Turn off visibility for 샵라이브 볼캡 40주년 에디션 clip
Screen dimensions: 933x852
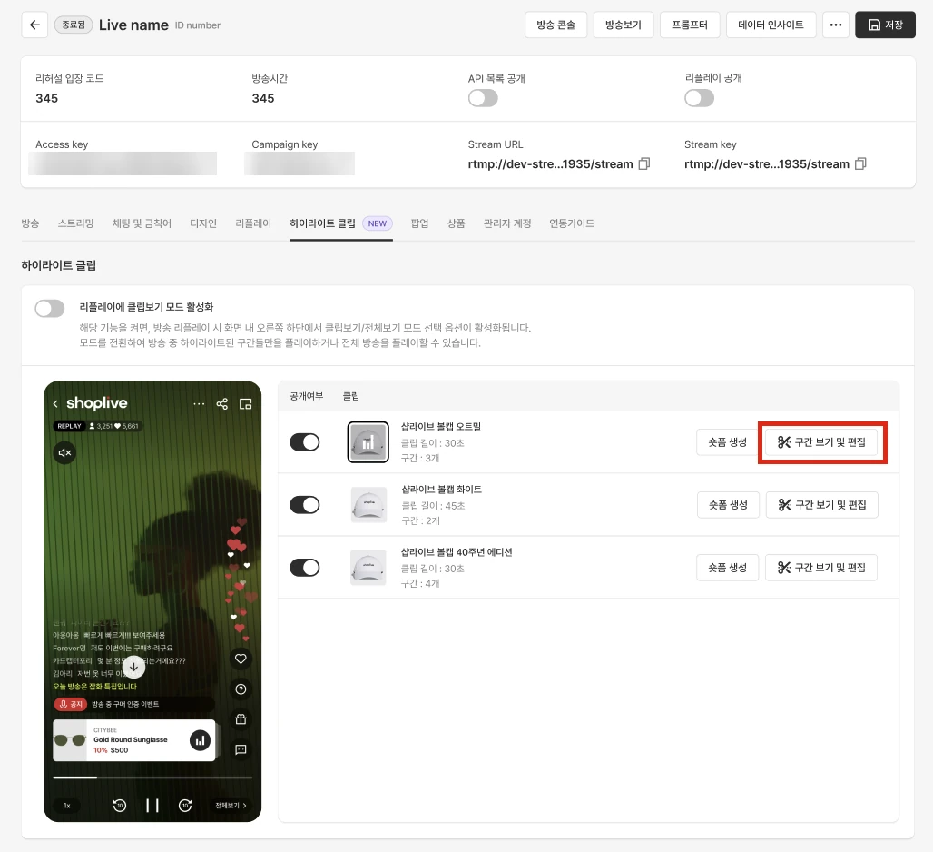point(305,568)
